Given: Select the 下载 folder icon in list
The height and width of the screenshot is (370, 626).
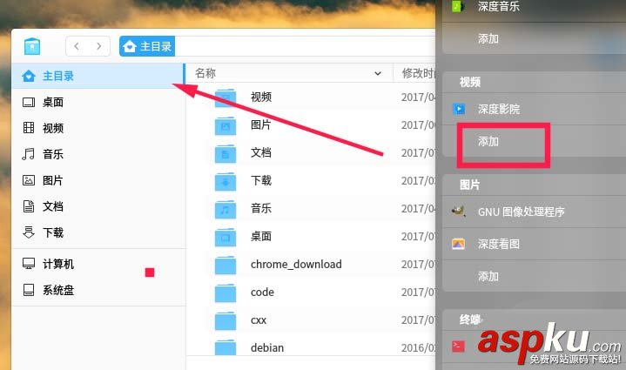Looking at the screenshot, I should [x=225, y=182].
